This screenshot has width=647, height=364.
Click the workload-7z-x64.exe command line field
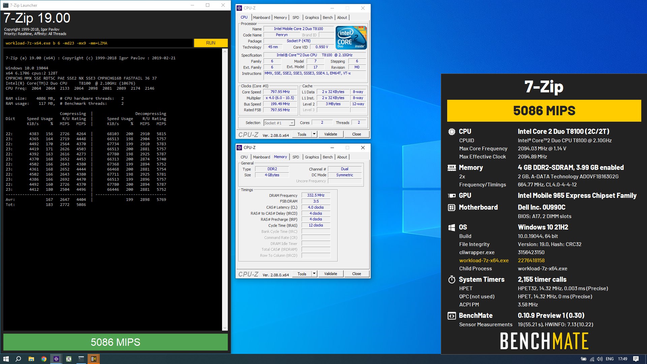98,43
